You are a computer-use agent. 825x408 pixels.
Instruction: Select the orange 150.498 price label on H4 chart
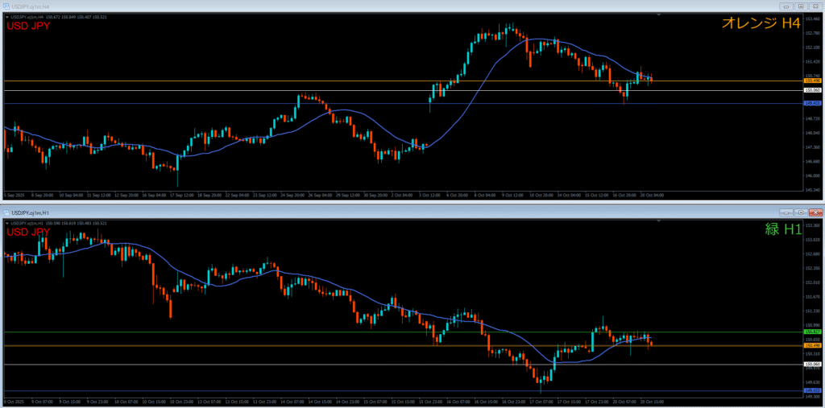click(812, 81)
